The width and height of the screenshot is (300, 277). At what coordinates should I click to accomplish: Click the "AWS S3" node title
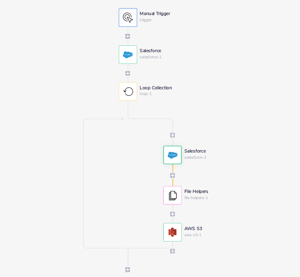[193, 228]
